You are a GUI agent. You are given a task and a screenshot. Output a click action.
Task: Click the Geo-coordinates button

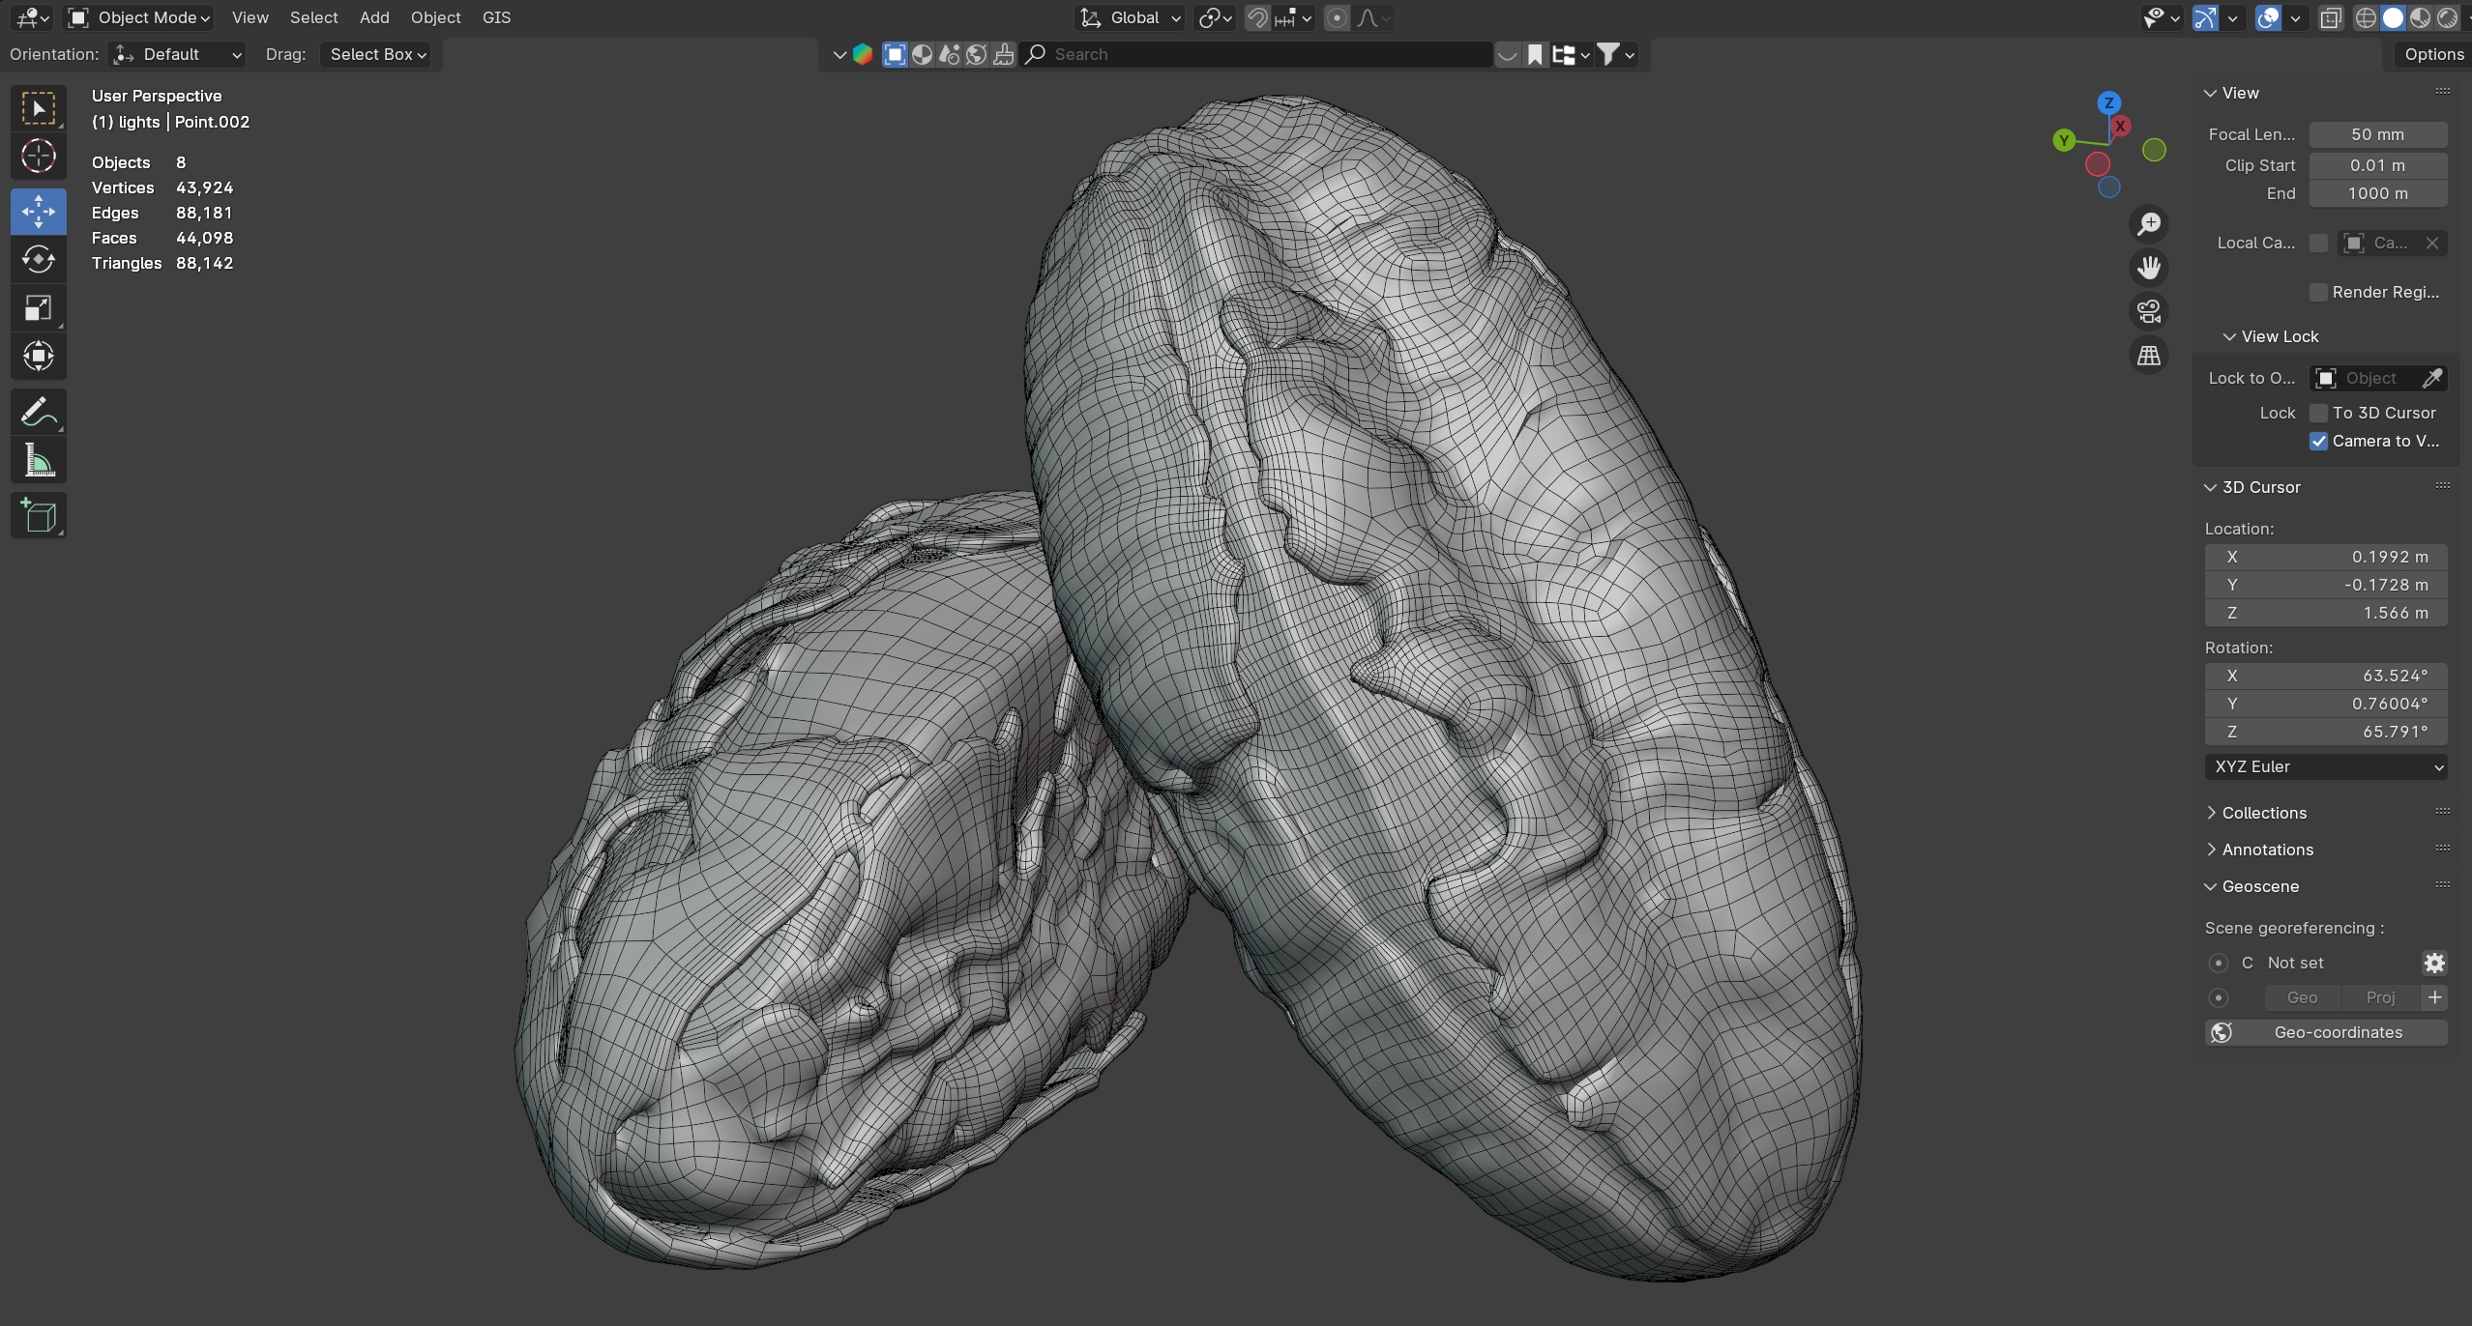2325,1032
